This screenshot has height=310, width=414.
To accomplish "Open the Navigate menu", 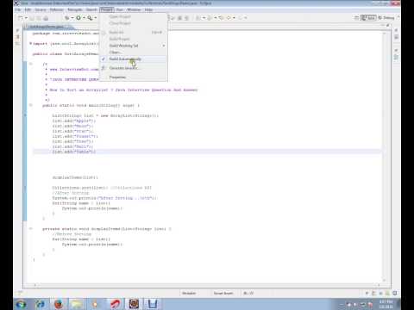I will click(75, 9).
